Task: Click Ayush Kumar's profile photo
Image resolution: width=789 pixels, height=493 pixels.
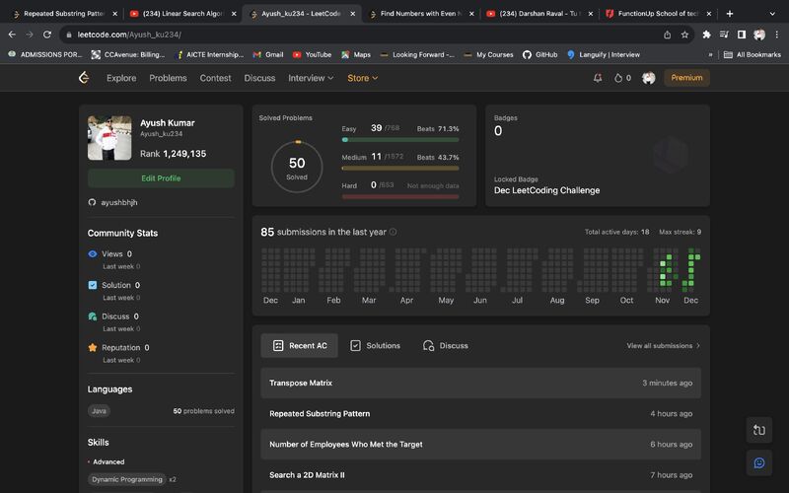Action: coord(109,138)
